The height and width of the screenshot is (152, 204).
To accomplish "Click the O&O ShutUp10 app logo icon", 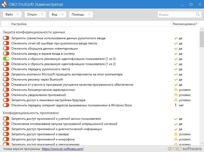I will [x=4, y=4].
